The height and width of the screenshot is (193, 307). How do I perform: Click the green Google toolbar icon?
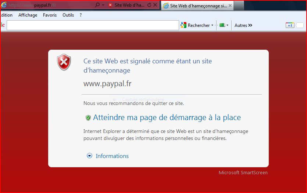[222, 25]
